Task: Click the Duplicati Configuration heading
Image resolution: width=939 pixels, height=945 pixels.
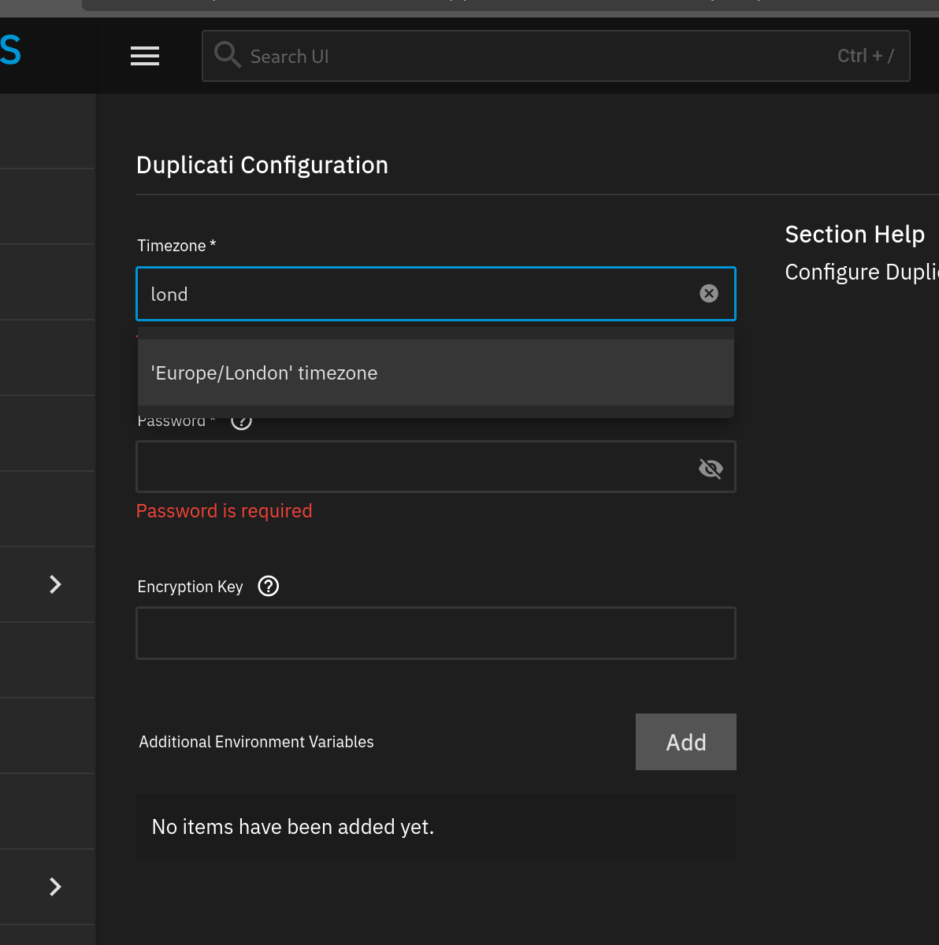Action: (x=262, y=165)
